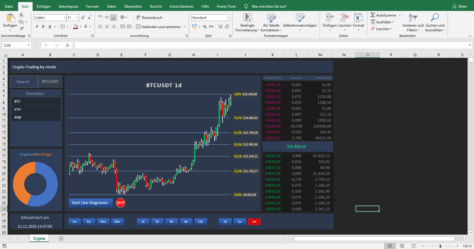Image resolution: width=474 pixels, height=249 pixels.
Task: Click the format painter brush icon
Action: tap(21, 29)
